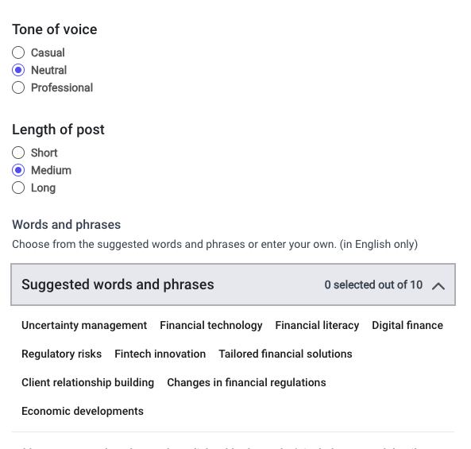Add the Uncertainty management phrase
The image size is (471, 449).
click(84, 325)
